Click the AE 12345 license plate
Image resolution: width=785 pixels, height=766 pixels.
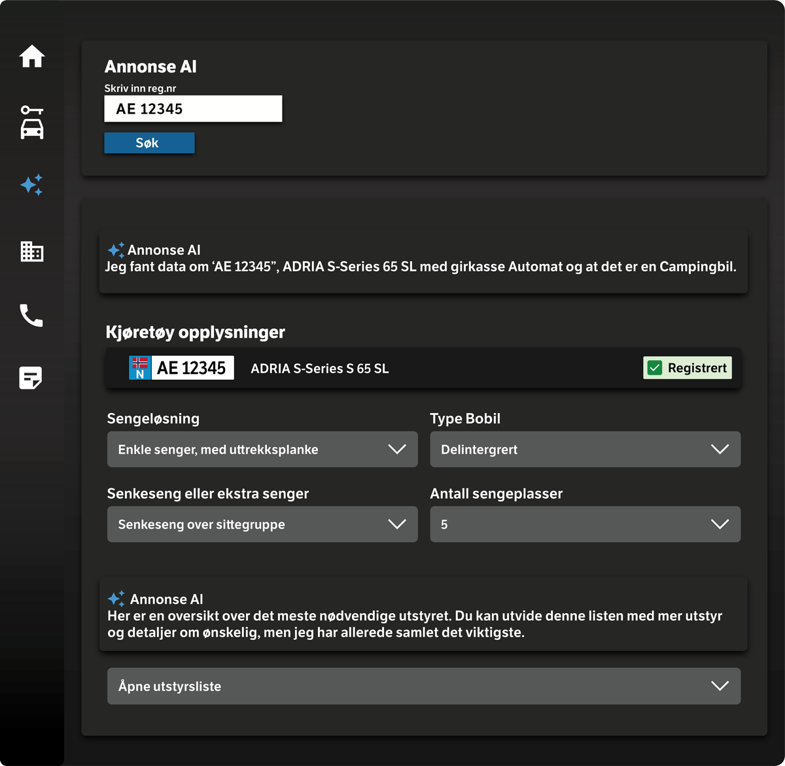pyautogui.click(x=182, y=368)
